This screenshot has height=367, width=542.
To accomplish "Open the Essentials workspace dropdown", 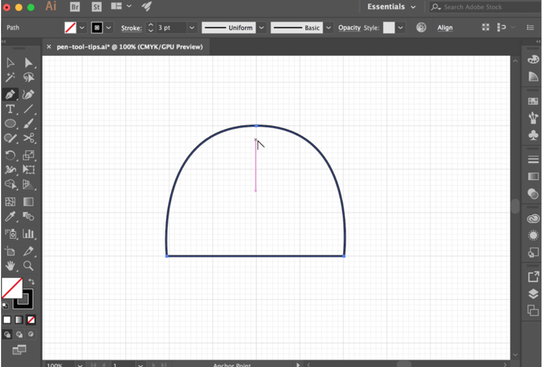I will [392, 7].
